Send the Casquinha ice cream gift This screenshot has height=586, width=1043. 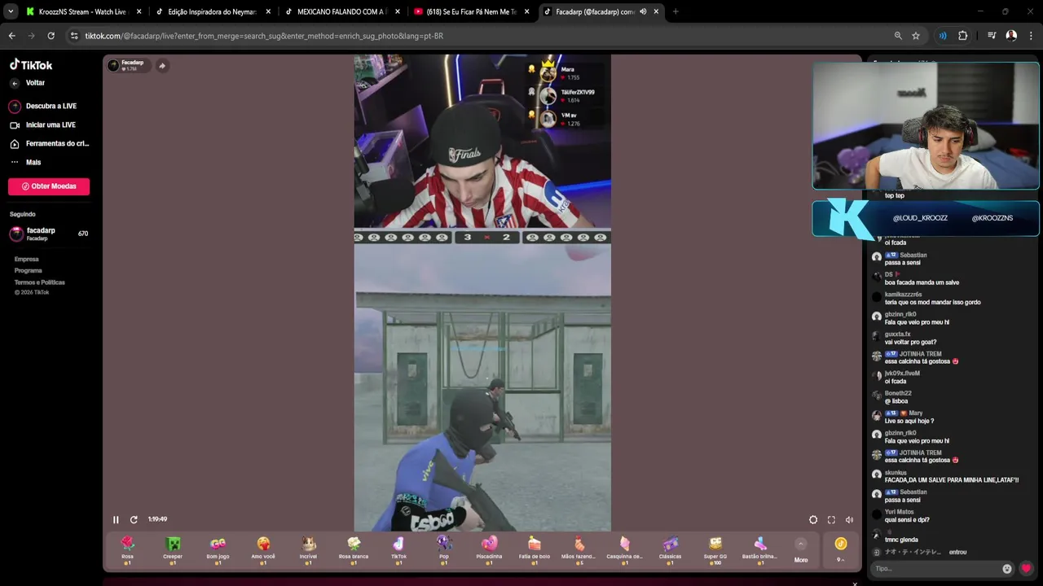click(x=624, y=550)
